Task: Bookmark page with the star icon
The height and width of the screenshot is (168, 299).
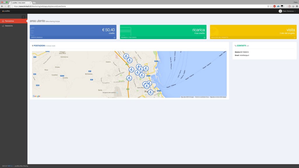Action: click(x=271, y=6)
